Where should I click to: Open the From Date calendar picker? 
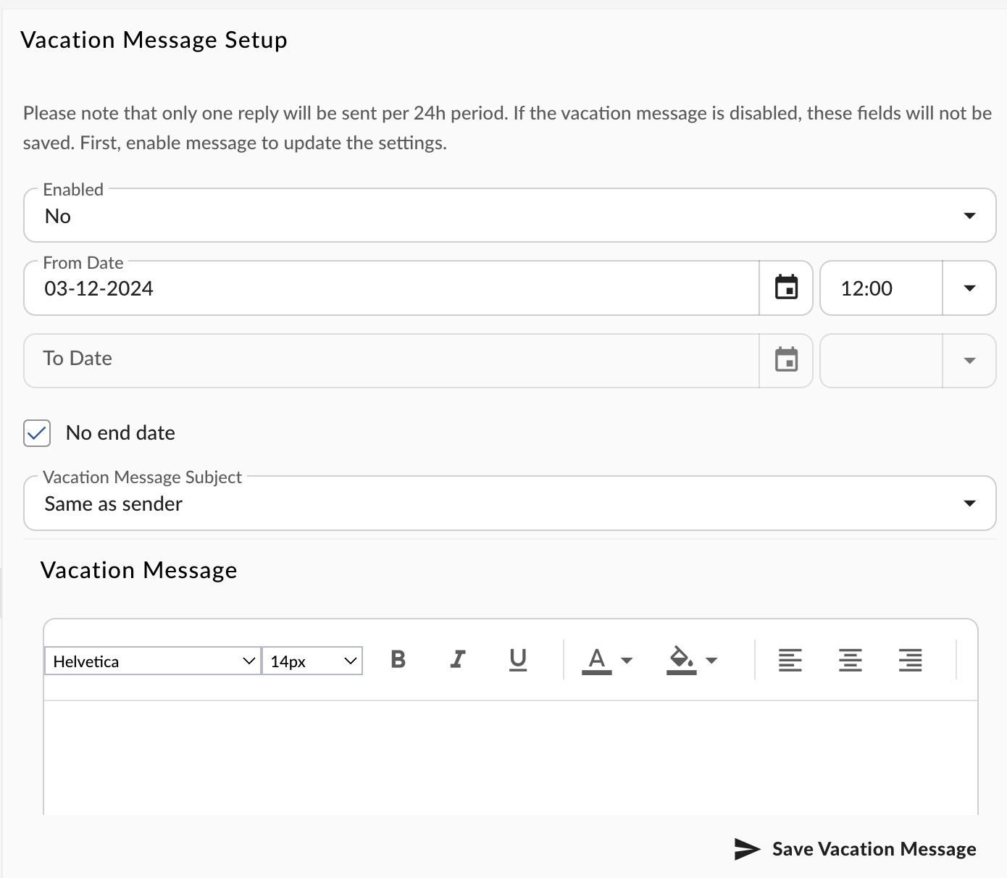click(786, 288)
